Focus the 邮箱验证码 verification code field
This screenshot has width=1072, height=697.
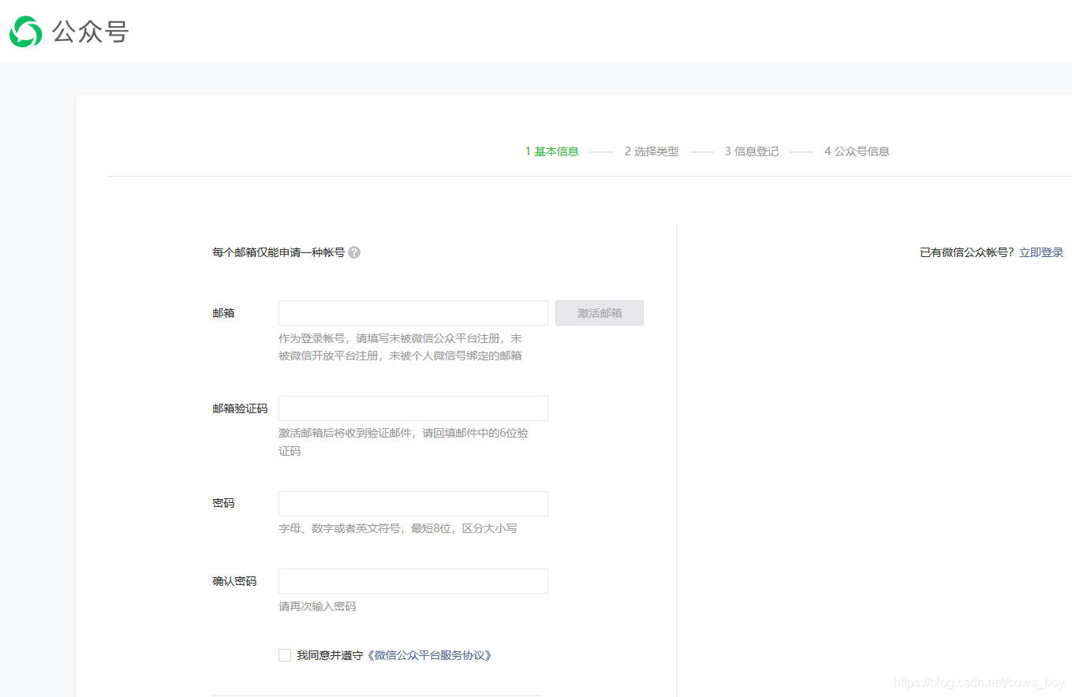coord(413,408)
